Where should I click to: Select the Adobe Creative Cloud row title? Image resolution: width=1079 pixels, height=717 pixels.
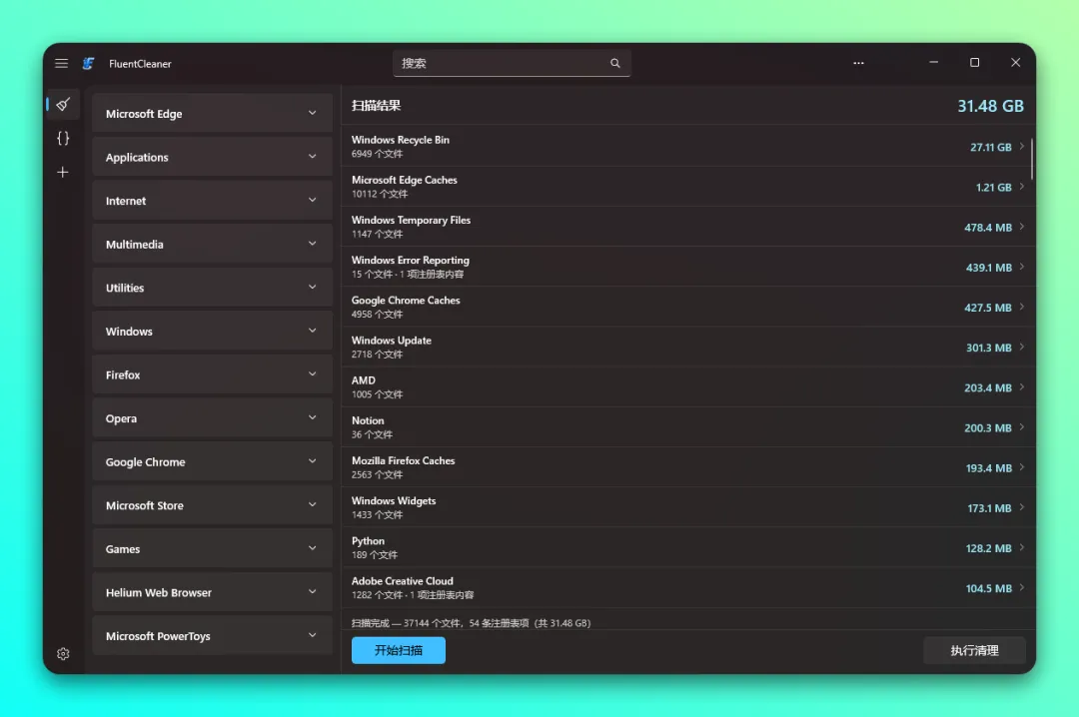(403, 581)
